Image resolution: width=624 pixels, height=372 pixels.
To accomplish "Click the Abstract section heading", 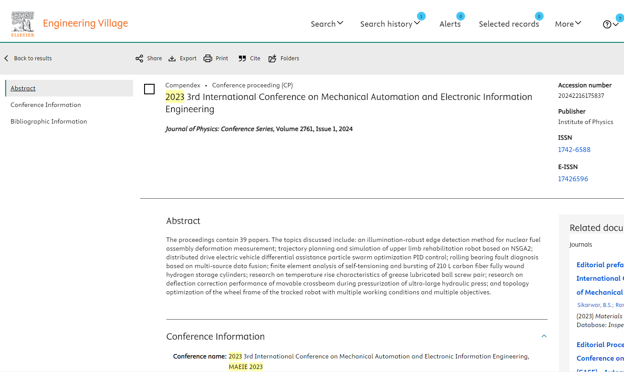I will [183, 221].
